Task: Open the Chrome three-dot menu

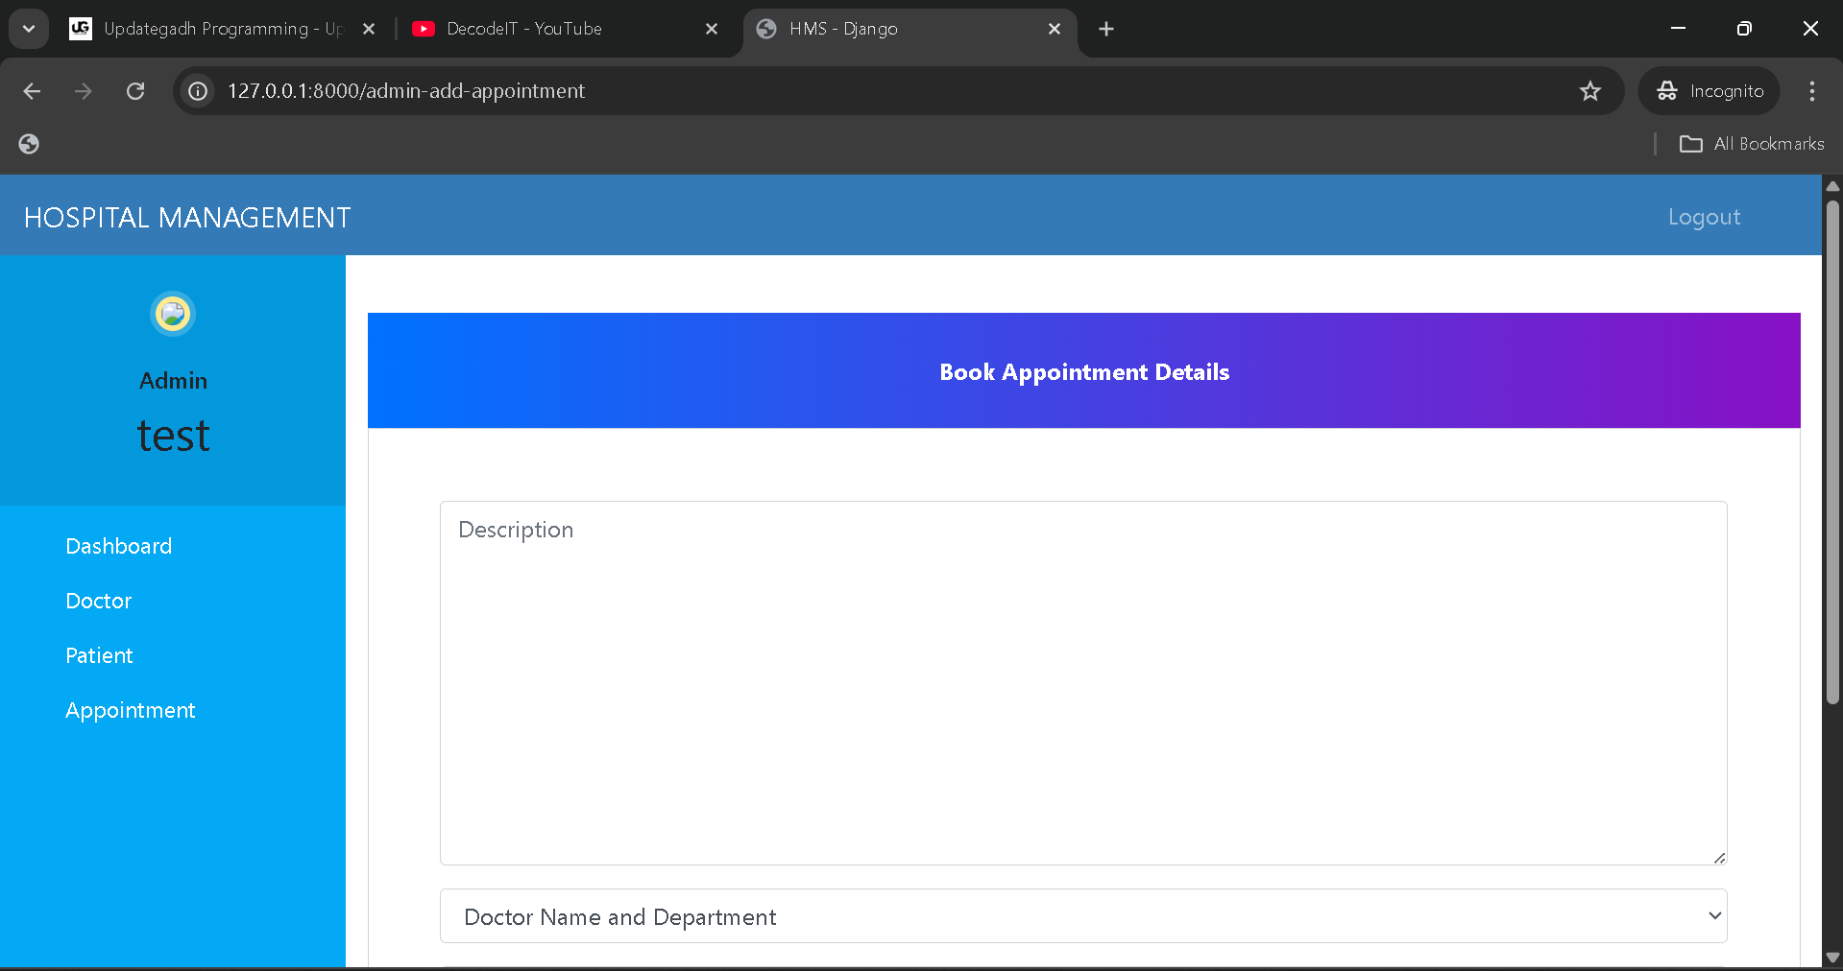Action: point(1811,91)
